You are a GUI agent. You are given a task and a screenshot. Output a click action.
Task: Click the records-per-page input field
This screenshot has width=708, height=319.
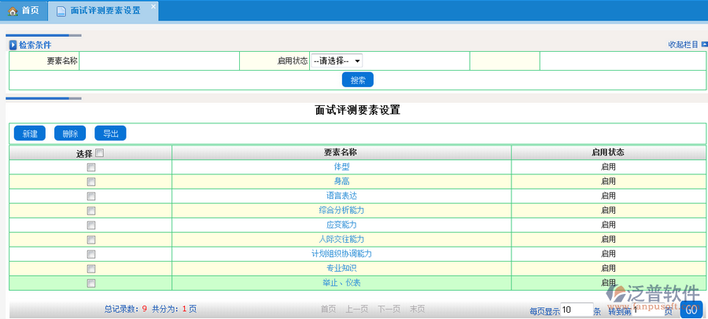coord(576,309)
